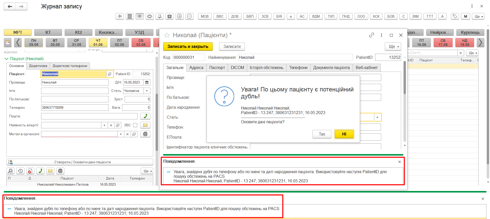
Task: Open the Стать dropdown with Чоловіча
Action: pyautogui.click(x=147, y=91)
